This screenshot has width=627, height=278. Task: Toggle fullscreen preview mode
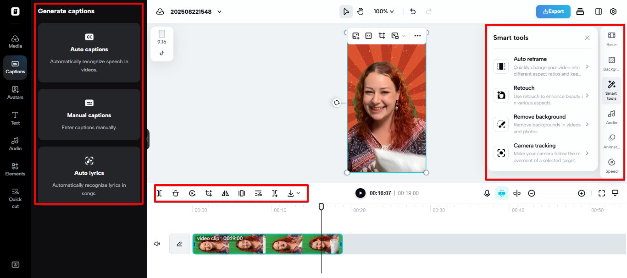pos(601,193)
